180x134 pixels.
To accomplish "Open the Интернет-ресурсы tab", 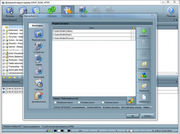I will coord(111,107).
